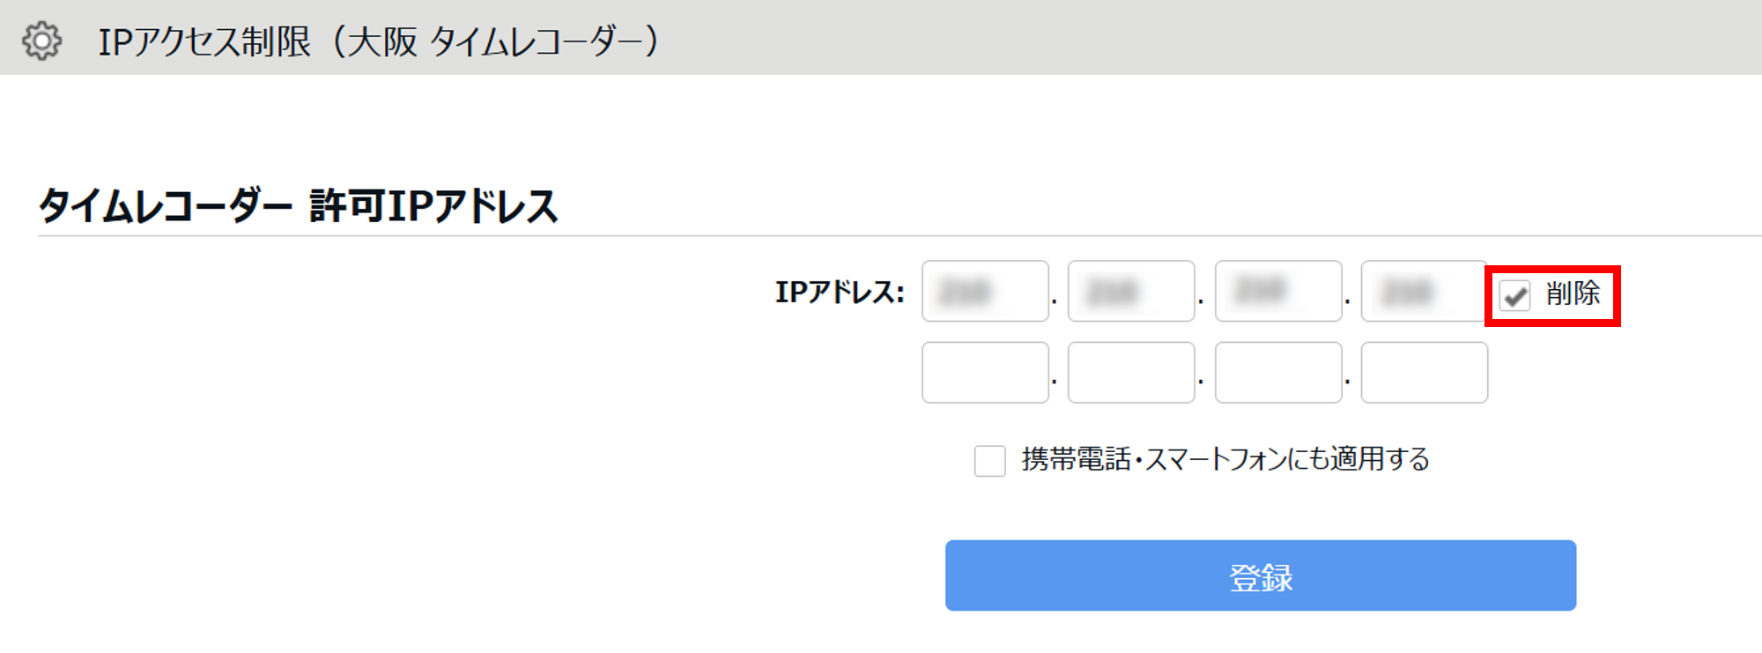This screenshot has height=653, width=1762.
Task: Focus first octet of the saved IP address
Action: click(x=985, y=291)
